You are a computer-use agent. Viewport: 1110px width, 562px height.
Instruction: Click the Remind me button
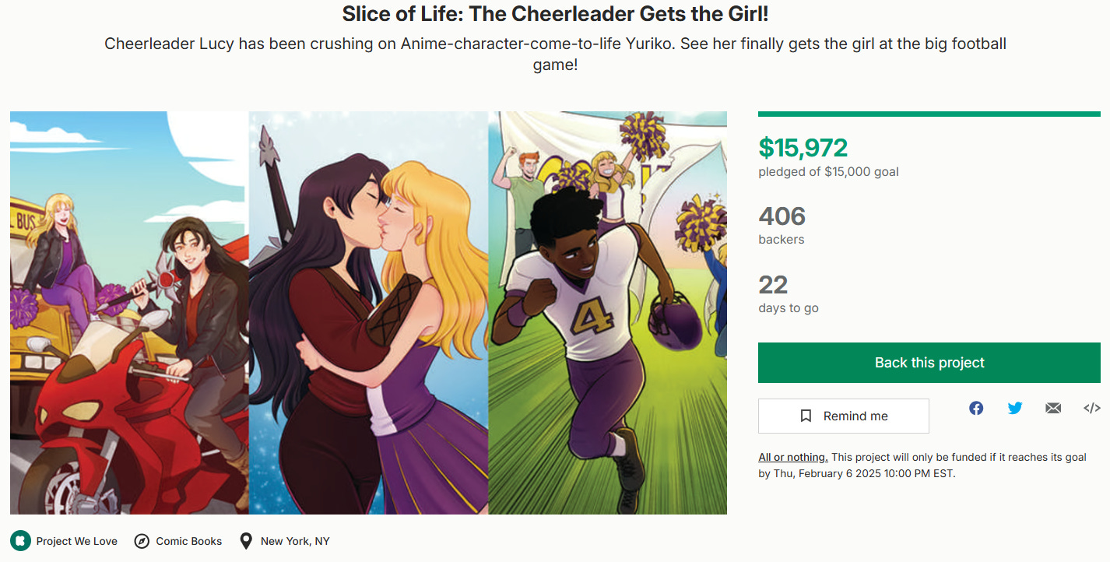click(x=844, y=416)
